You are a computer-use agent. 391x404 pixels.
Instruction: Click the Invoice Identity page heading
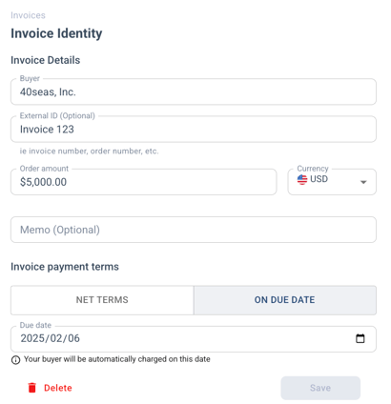pos(56,33)
